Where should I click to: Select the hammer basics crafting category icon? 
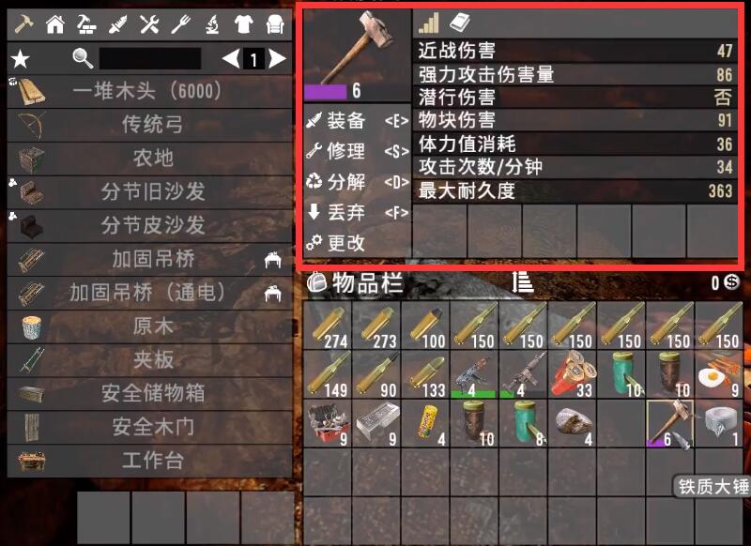click(x=23, y=23)
